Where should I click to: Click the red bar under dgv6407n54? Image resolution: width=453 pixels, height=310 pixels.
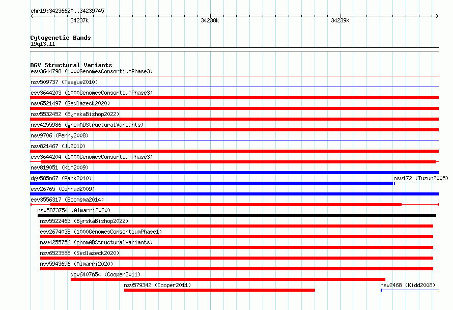(x=228, y=279)
